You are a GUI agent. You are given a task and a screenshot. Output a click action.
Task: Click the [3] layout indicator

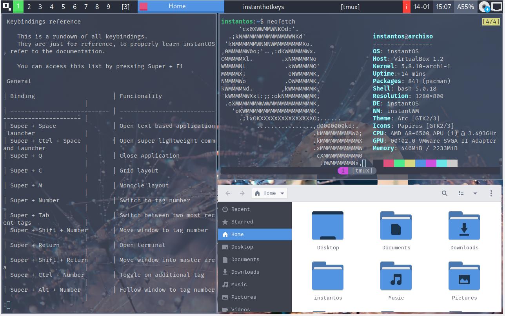125,7
